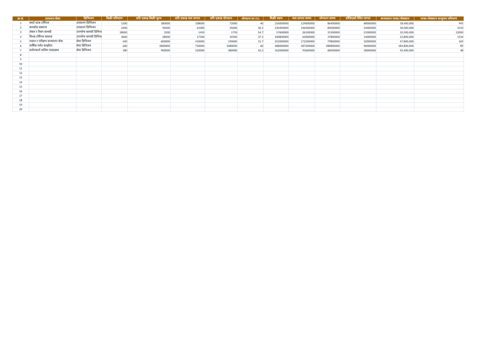The width and height of the screenshot is (481, 340).
Task: Click sales quantity cell '18000'
Action: point(114,32)
